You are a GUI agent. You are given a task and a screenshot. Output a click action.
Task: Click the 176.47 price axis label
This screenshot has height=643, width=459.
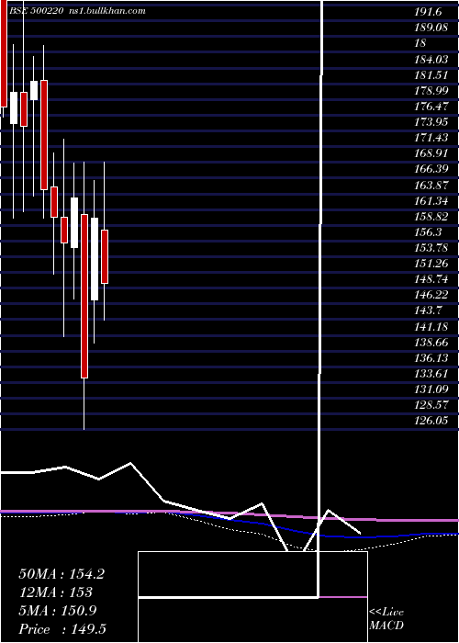tap(431, 107)
